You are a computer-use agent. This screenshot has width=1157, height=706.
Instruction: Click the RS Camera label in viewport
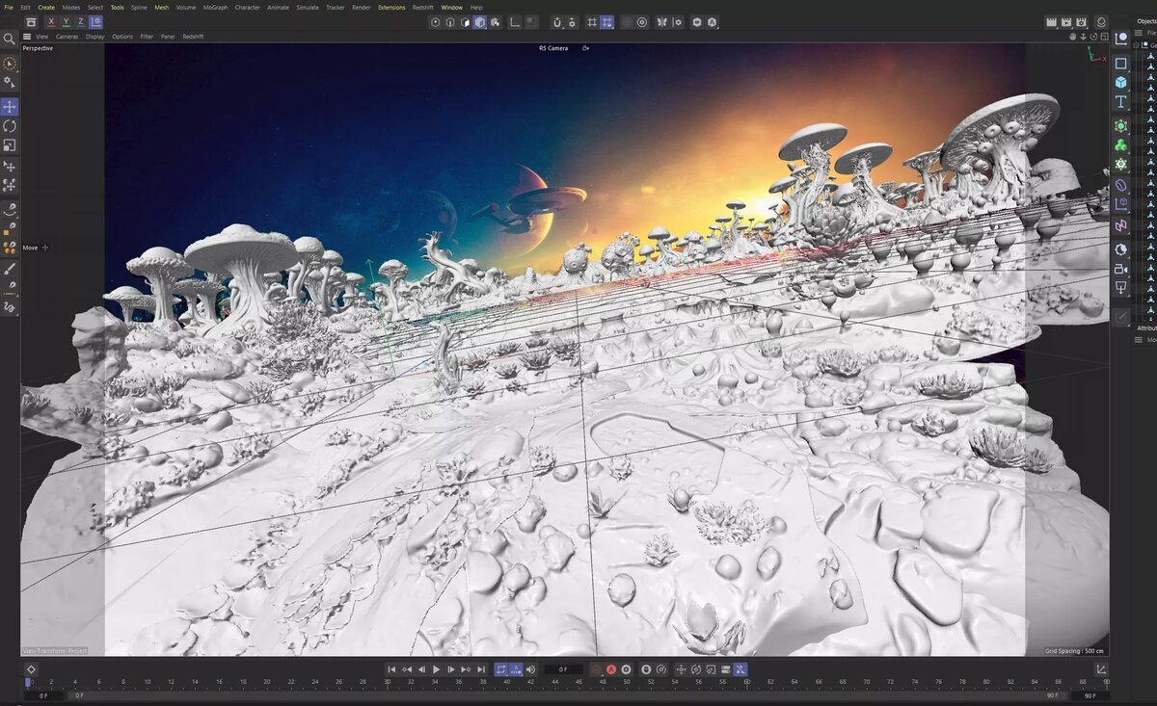click(x=553, y=48)
